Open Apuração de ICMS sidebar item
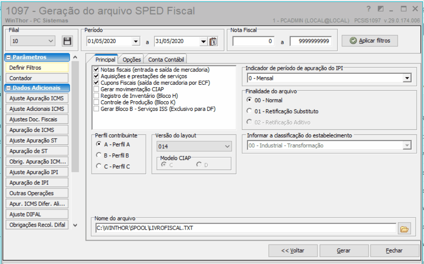This screenshot has height=264, width=424. 37,130
